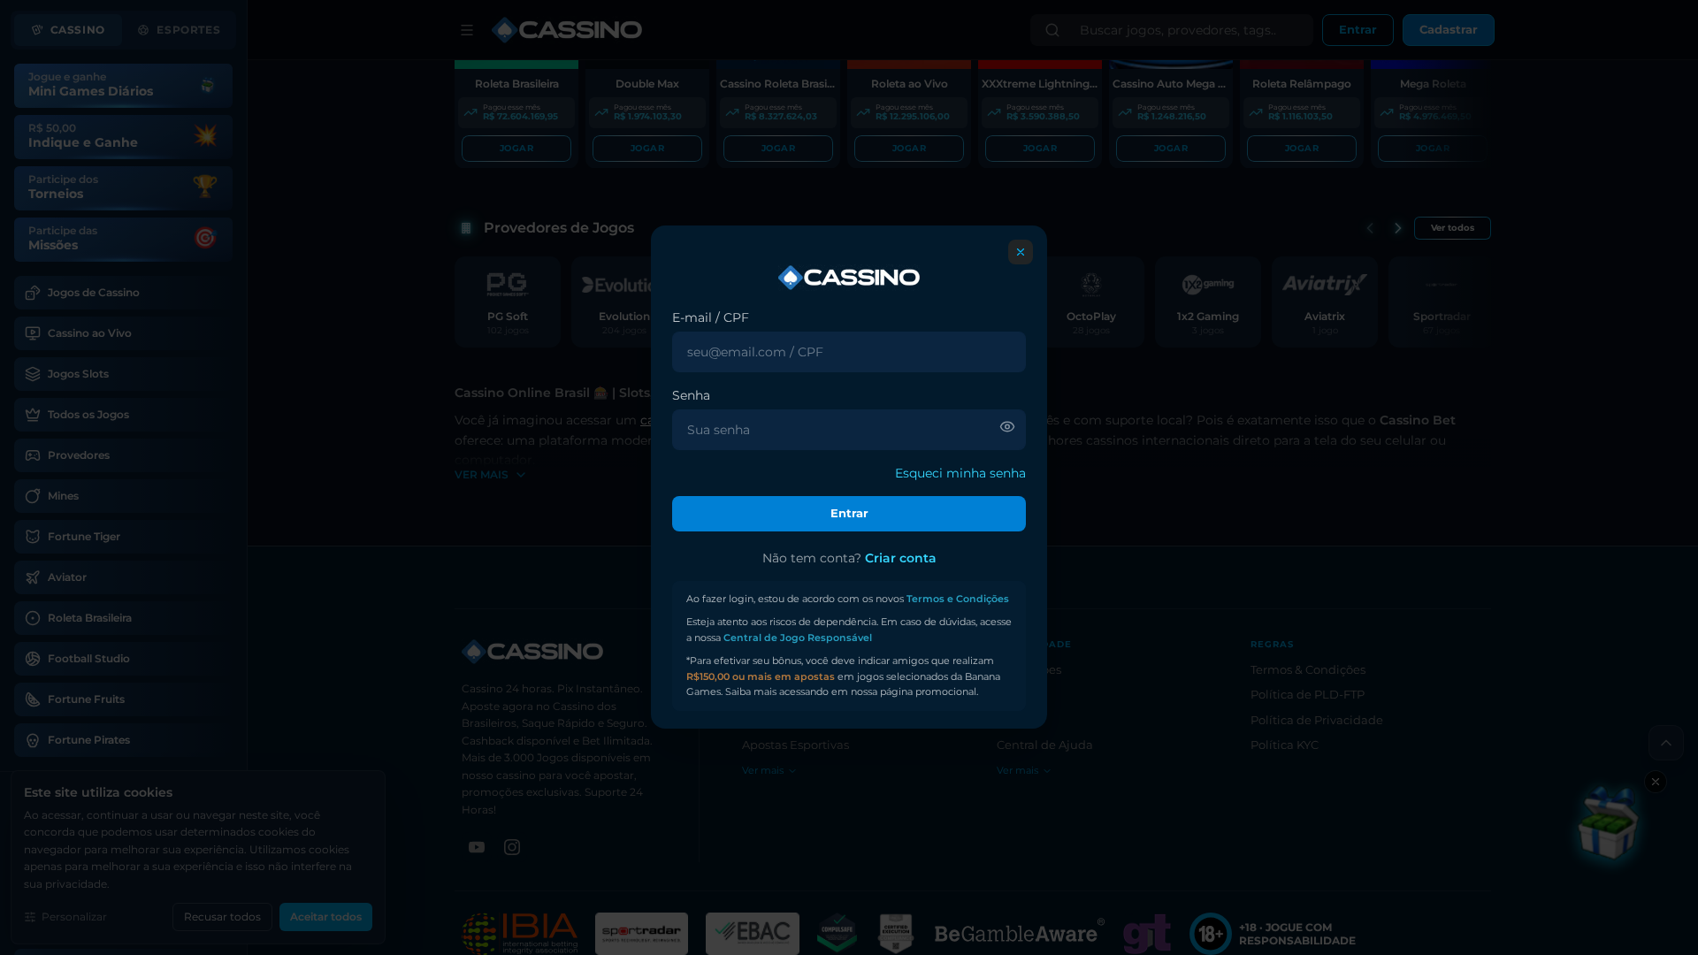
Task: Open Termos e Condições link in modal
Action: pos(957,599)
